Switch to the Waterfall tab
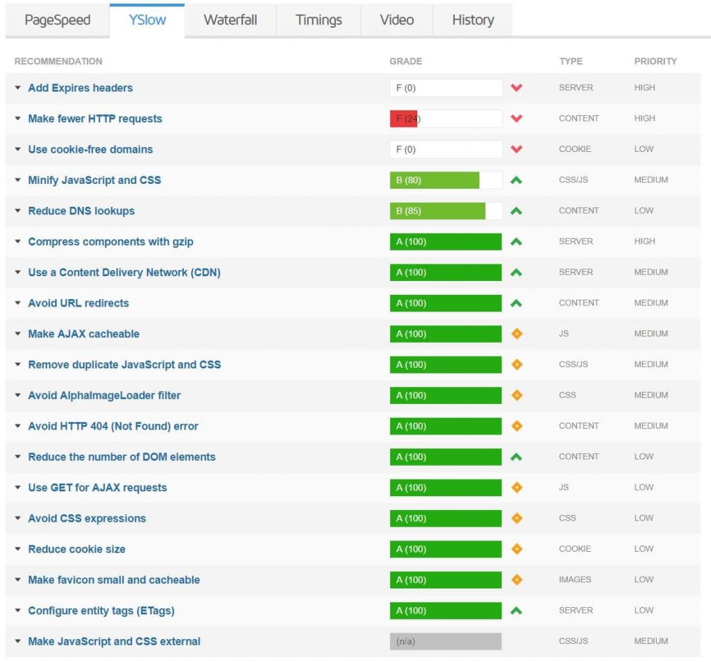Screen dimensions: 711x662 (x=230, y=20)
